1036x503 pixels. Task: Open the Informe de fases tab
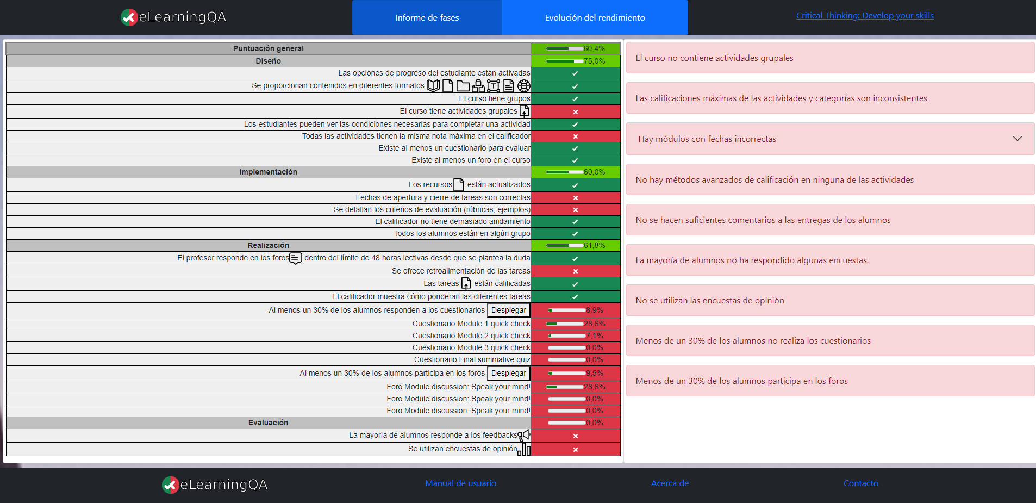[x=427, y=17]
